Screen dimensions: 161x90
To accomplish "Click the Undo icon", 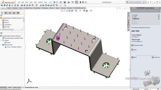I will tap(72, 2).
